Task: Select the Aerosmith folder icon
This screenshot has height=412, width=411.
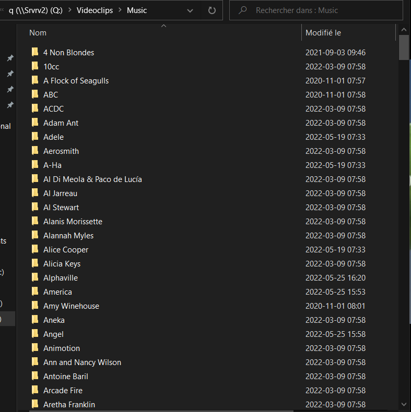Action: tap(35, 151)
